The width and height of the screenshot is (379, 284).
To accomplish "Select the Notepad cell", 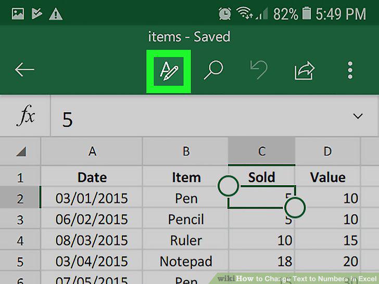I will [x=185, y=261].
